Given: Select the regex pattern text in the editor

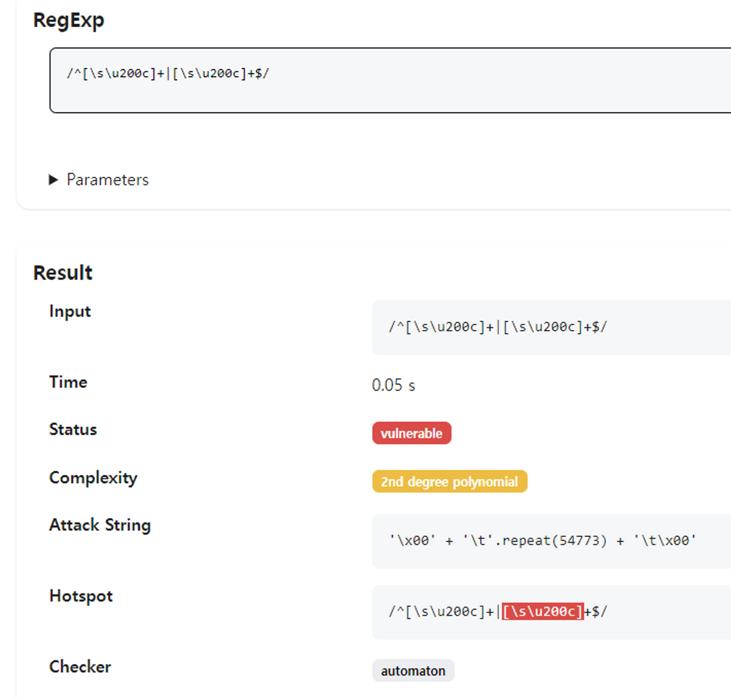Looking at the screenshot, I should [x=167, y=73].
